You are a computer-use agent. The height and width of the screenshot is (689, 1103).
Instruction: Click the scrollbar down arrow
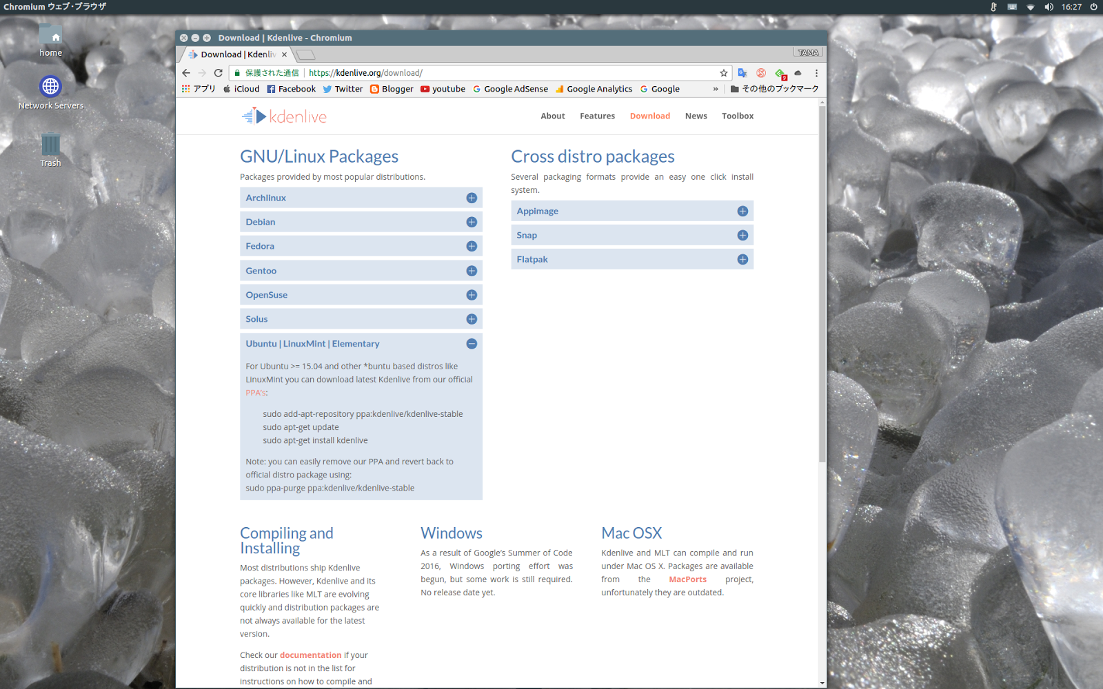point(822,683)
